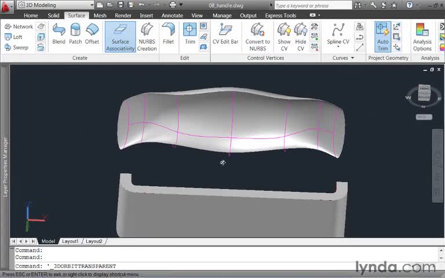445x278 pixels.
Task: Open the Mesh ribbon tab
Action: coord(100,16)
